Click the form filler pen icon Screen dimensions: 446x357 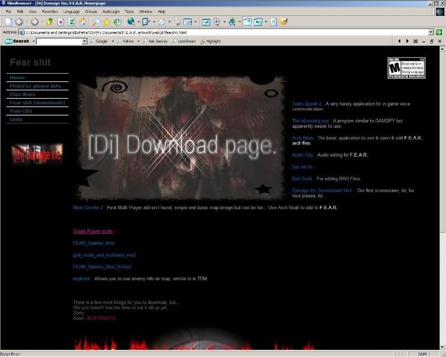click(146, 22)
